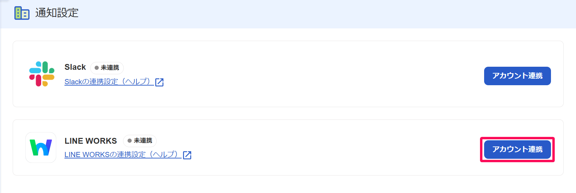Open the LINE WORKSの連携設定（ヘルプ）link
The width and height of the screenshot is (576, 193).
(x=123, y=155)
